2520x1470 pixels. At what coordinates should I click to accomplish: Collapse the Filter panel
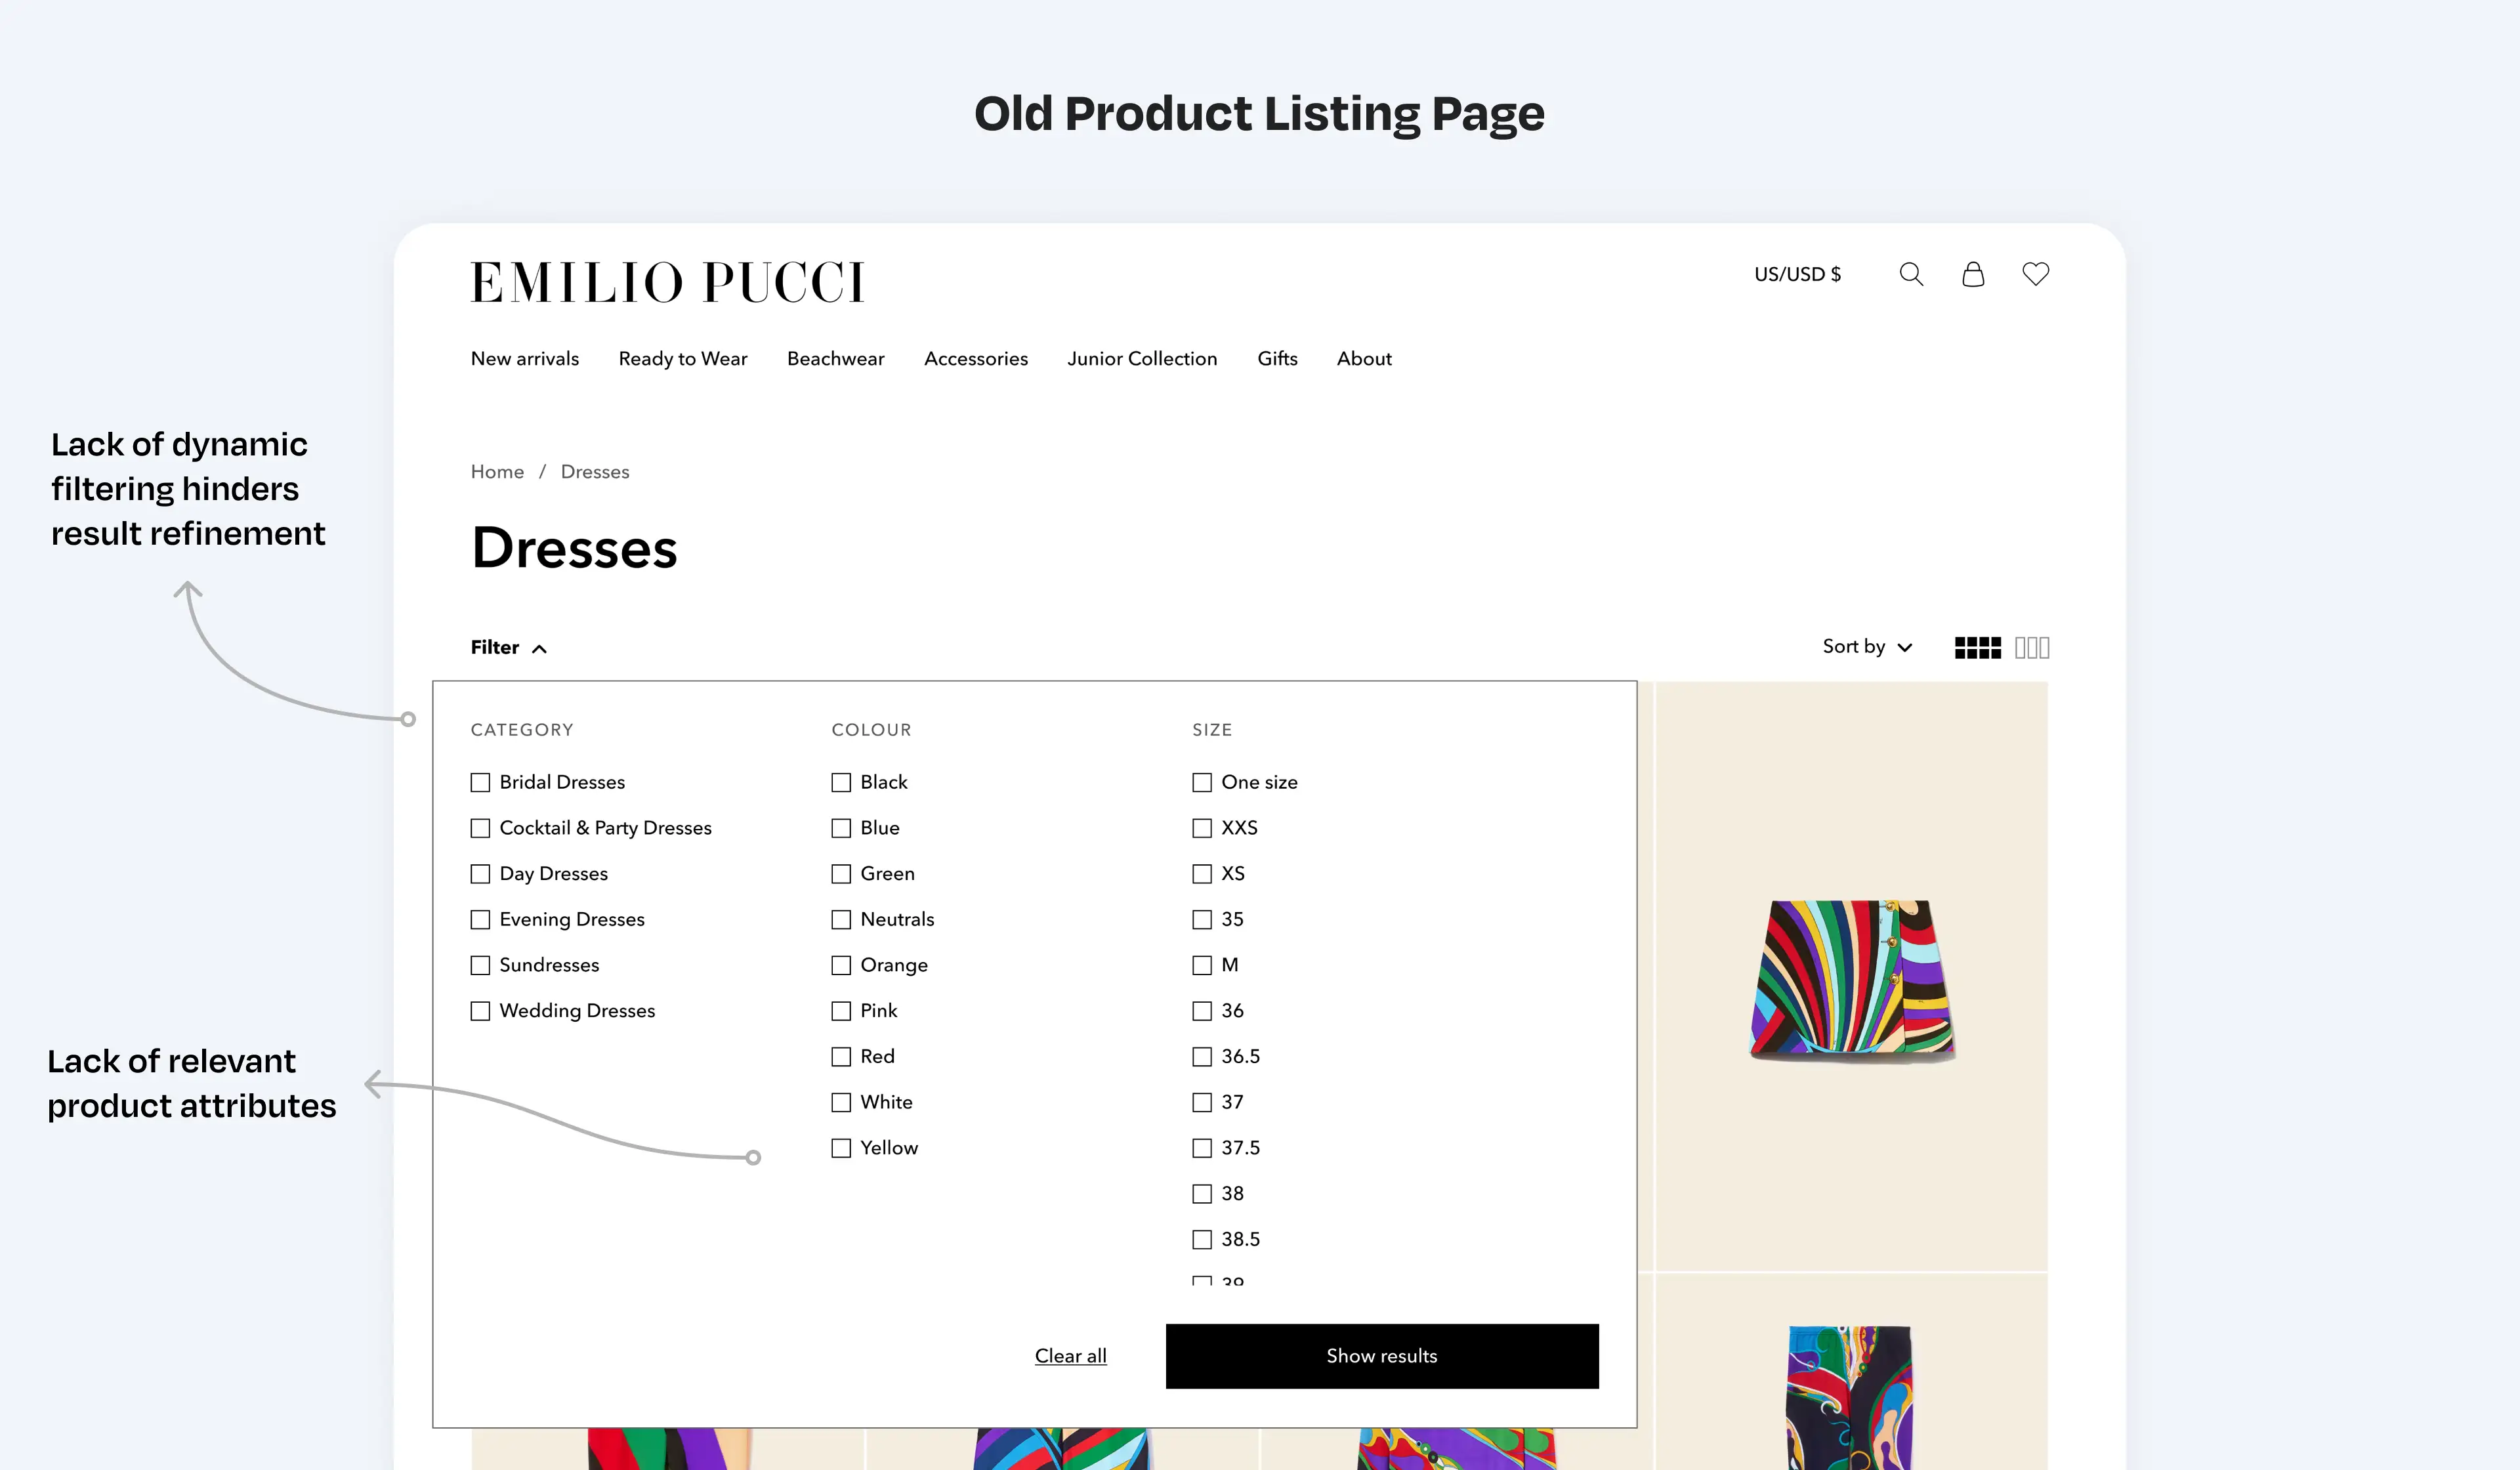(508, 647)
